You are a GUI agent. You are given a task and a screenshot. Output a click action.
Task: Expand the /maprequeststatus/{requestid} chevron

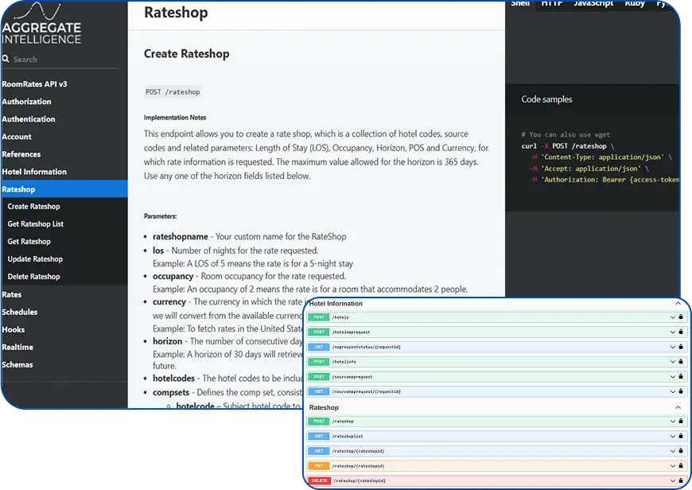(673, 348)
